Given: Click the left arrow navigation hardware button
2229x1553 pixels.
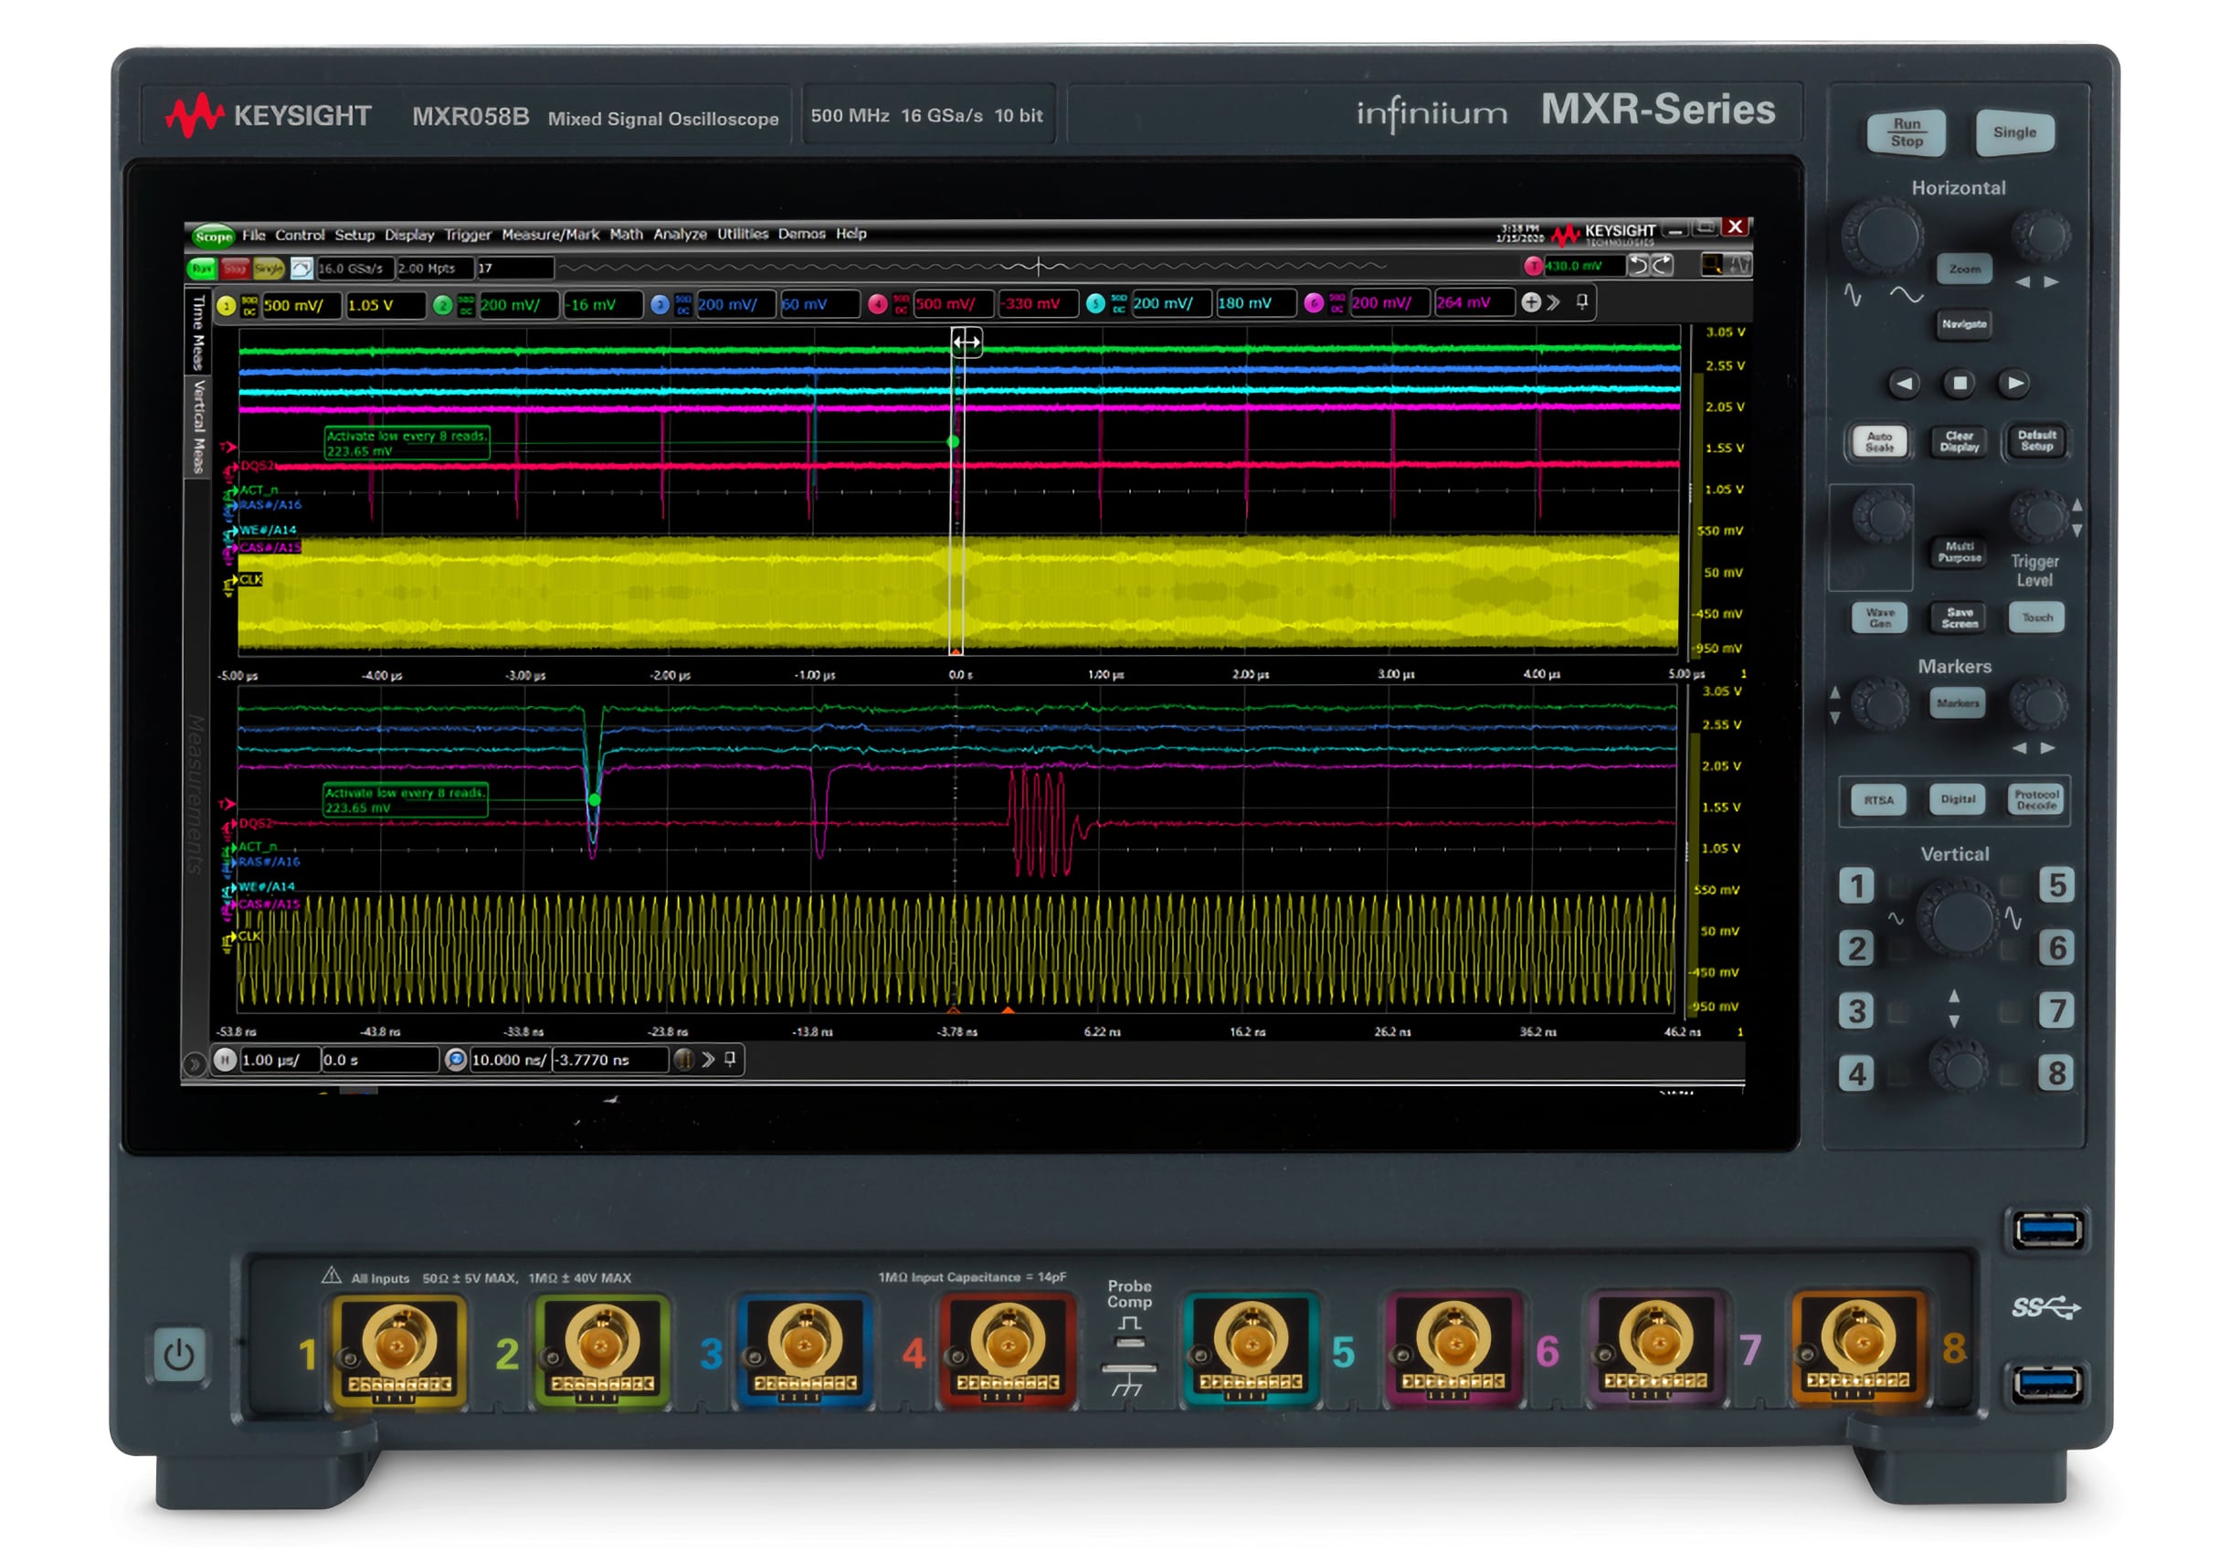Looking at the screenshot, I should click(1904, 384).
